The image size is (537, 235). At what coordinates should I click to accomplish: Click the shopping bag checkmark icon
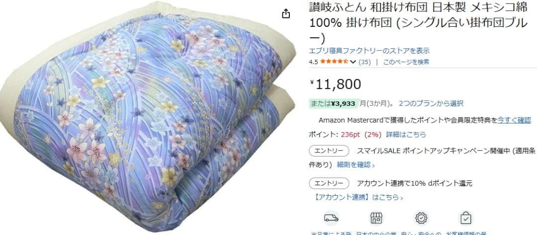[x=466, y=218]
